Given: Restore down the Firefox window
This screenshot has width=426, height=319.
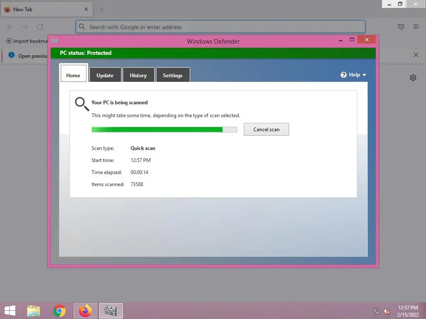Looking at the screenshot, I should [x=400, y=4].
